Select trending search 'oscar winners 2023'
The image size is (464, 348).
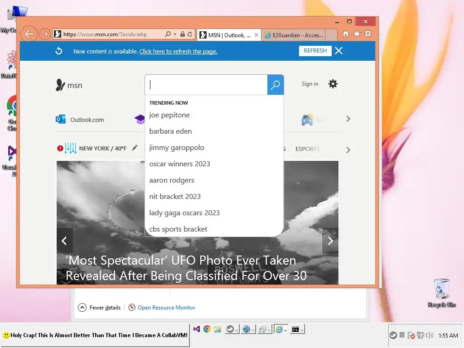tap(179, 164)
